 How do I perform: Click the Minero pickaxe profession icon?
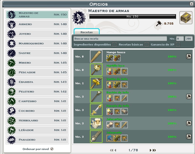pyautogui.click(x=12, y=63)
